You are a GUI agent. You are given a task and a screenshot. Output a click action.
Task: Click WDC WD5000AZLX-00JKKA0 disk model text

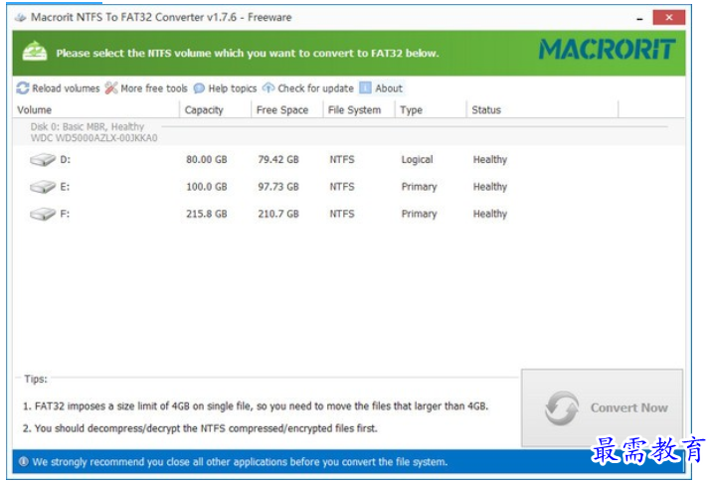click(x=94, y=138)
